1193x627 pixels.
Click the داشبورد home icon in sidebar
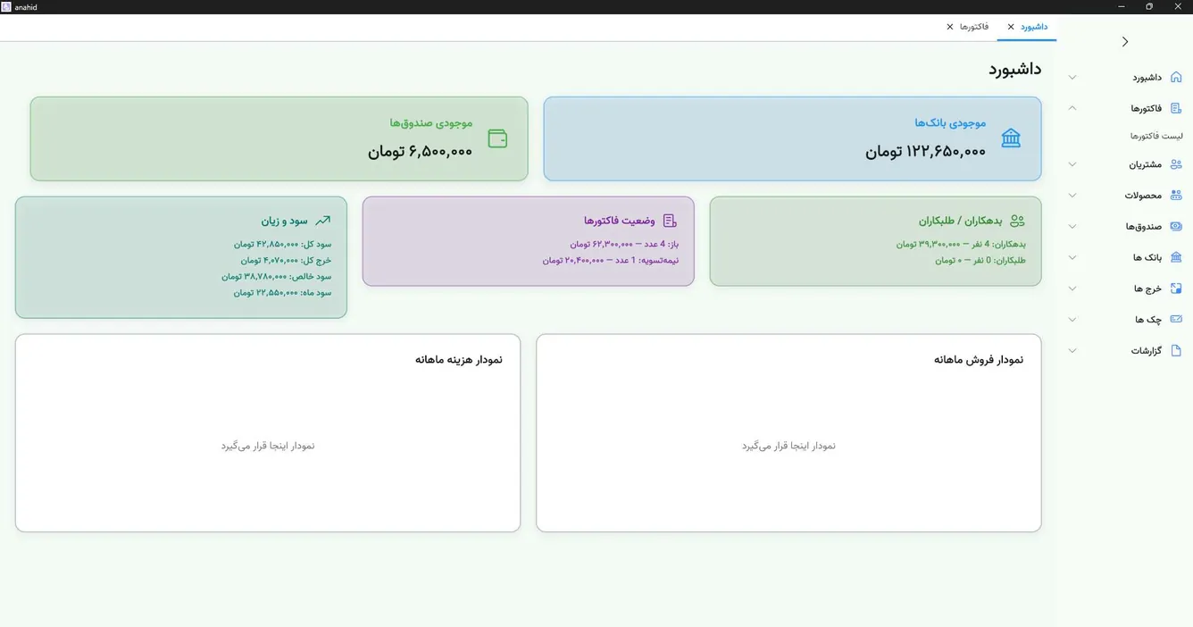pos(1176,77)
